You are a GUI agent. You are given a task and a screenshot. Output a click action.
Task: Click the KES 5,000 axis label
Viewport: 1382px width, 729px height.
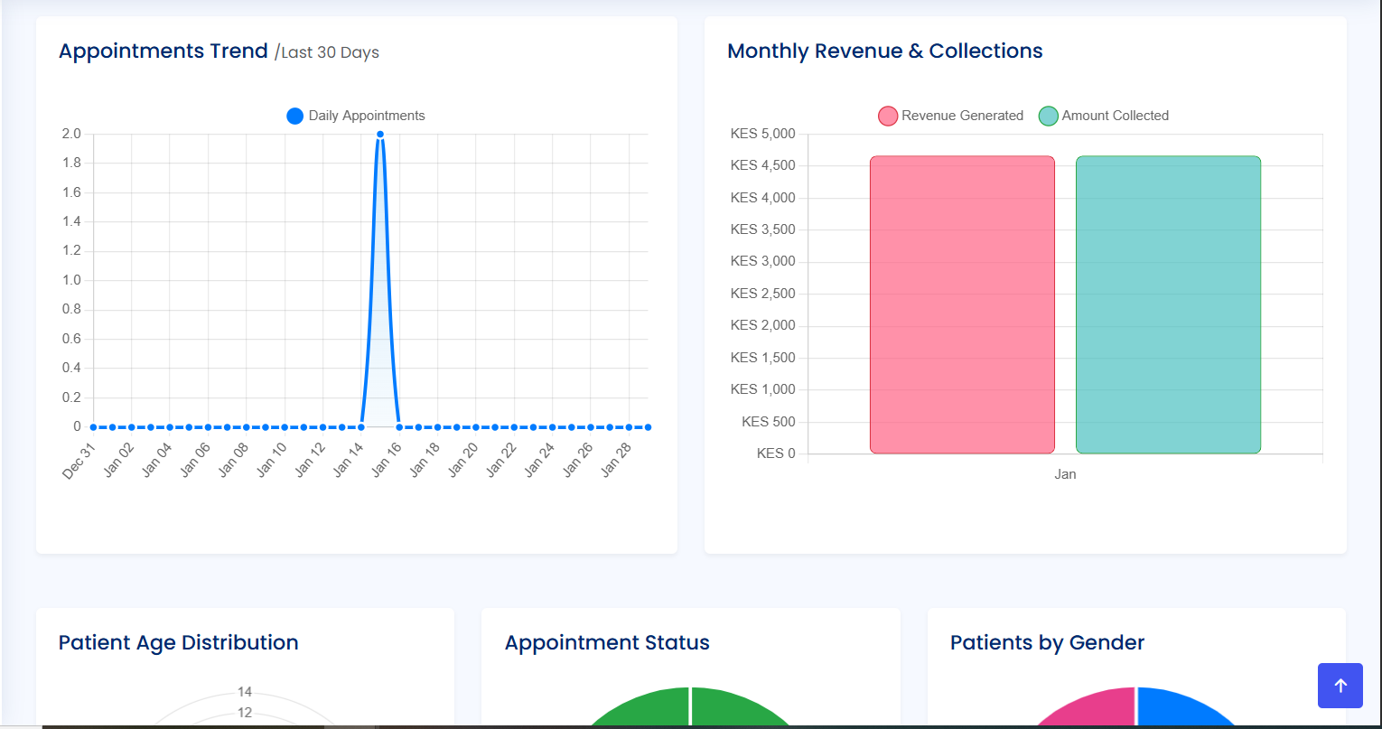point(763,134)
